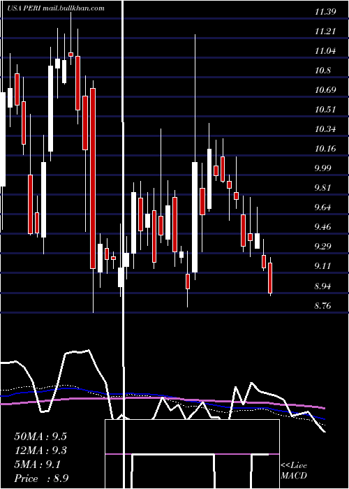Select the 10.51 price axis label
The height and width of the screenshot is (489, 349).
(x=325, y=110)
